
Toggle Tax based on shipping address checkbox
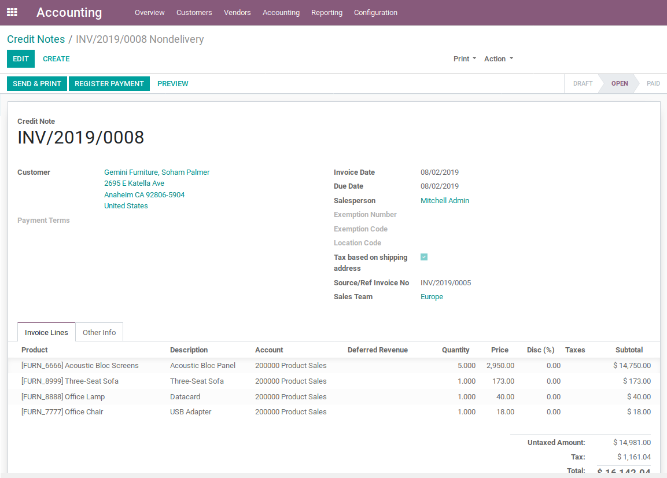pos(424,257)
